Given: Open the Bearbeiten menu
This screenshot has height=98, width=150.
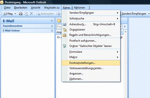Looking at the screenshot, I should point(21,8).
